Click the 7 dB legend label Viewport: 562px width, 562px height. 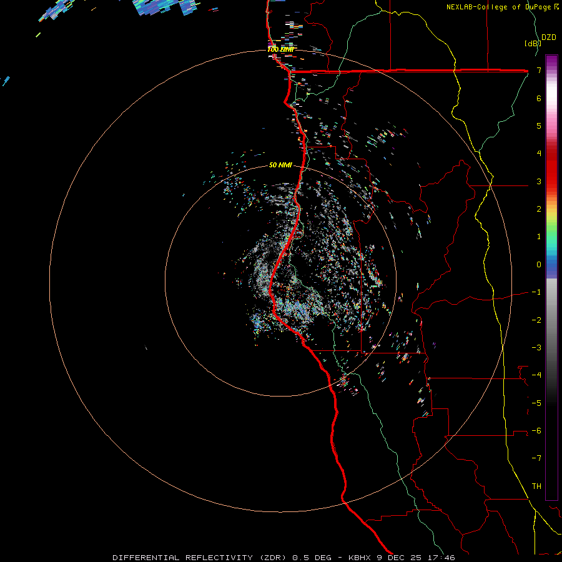click(x=539, y=70)
